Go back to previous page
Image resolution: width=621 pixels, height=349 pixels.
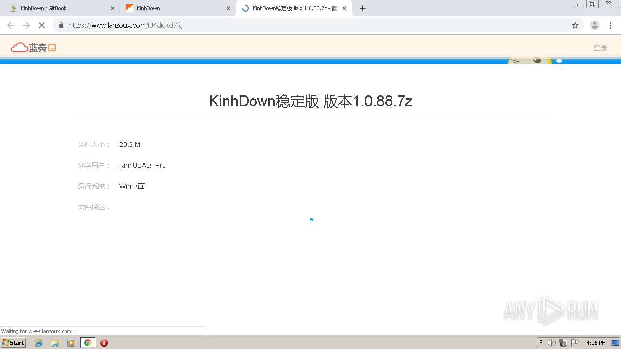(x=11, y=25)
